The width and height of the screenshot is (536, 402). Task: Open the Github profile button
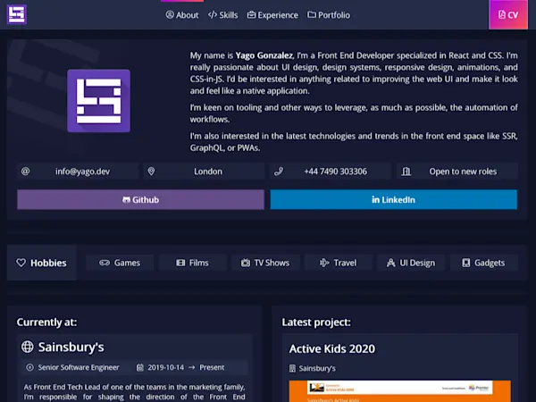[140, 199]
